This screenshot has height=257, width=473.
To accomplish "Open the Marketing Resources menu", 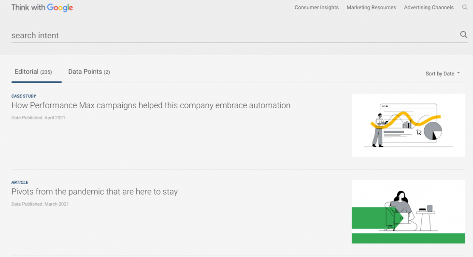I will [x=371, y=8].
